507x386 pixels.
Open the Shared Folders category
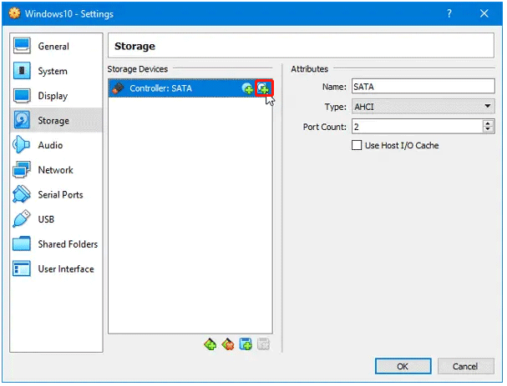coord(56,244)
